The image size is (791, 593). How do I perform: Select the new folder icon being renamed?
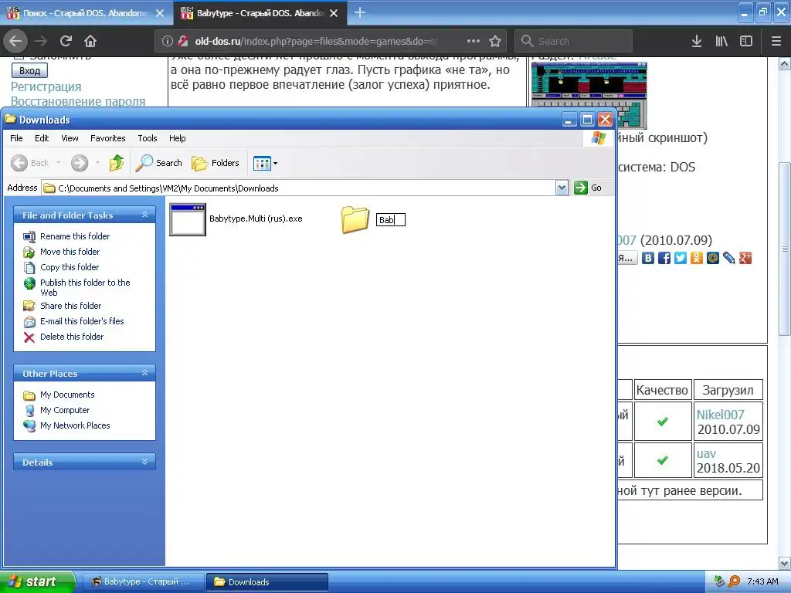pos(355,219)
